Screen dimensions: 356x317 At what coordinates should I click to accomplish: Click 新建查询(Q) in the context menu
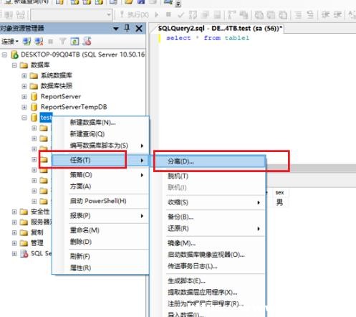click(87, 134)
